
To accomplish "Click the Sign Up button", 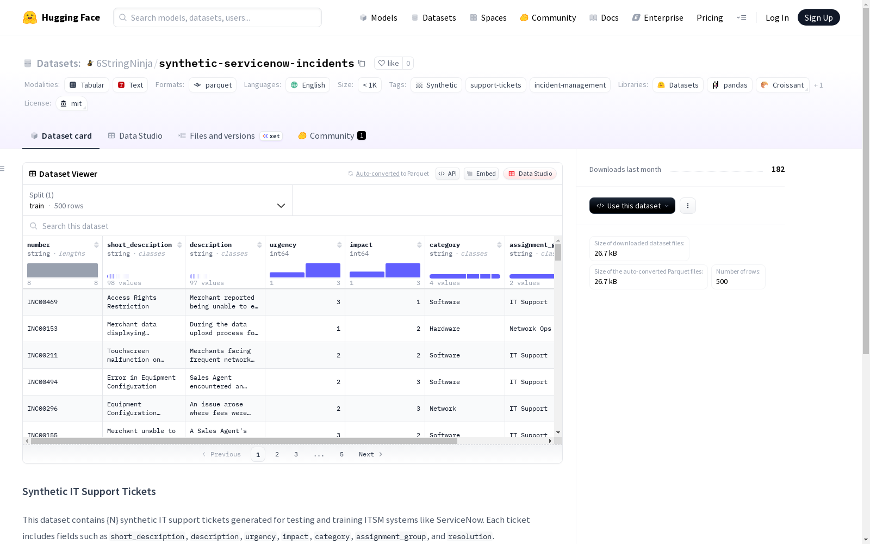I will click(x=819, y=17).
